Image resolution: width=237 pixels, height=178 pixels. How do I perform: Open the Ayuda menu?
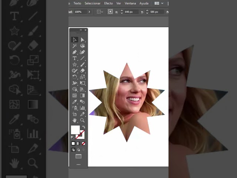[144, 3]
